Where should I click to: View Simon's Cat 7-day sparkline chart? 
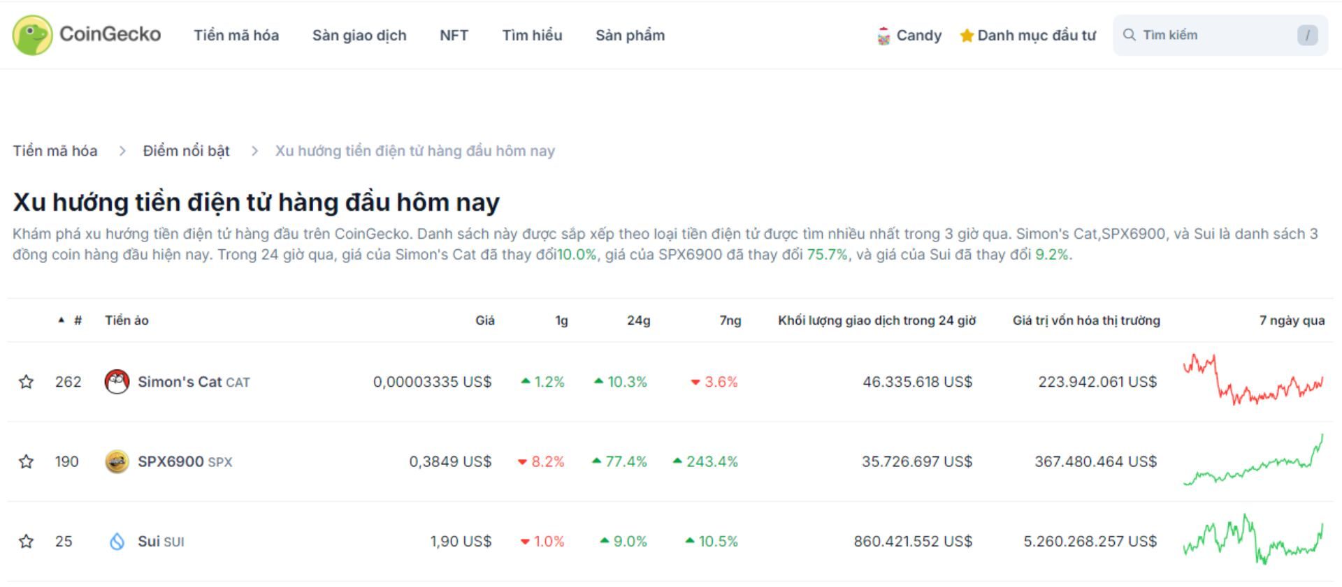click(x=1253, y=380)
